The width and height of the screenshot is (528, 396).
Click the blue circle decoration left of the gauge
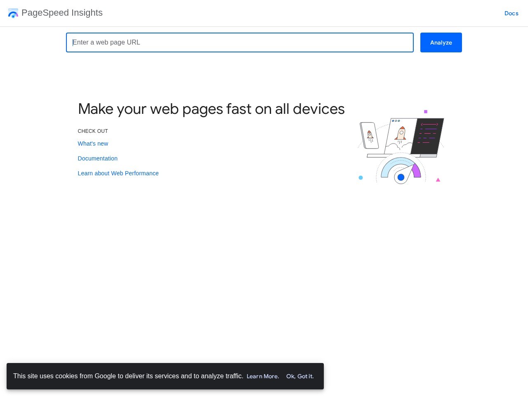pyautogui.click(x=361, y=177)
